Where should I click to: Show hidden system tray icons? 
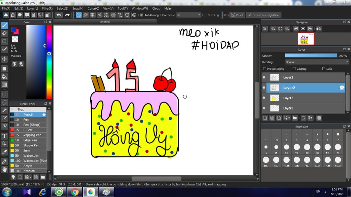coord(325,192)
